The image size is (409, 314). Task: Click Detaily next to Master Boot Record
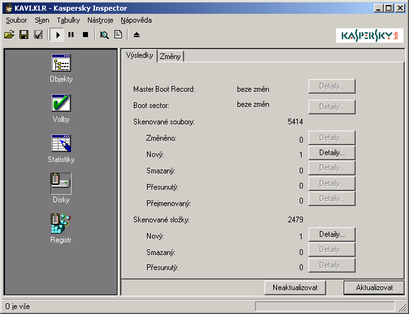pyautogui.click(x=332, y=86)
